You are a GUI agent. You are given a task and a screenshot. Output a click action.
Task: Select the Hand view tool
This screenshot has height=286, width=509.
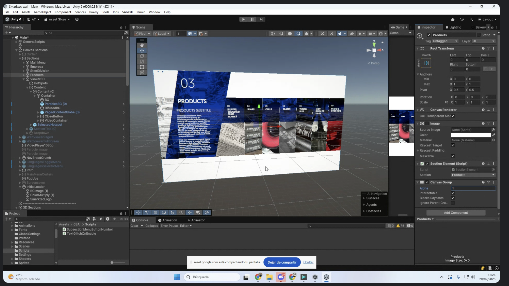142,45
